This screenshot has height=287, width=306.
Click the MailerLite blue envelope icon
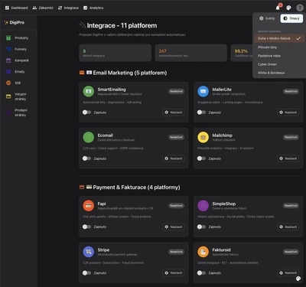(203, 91)
